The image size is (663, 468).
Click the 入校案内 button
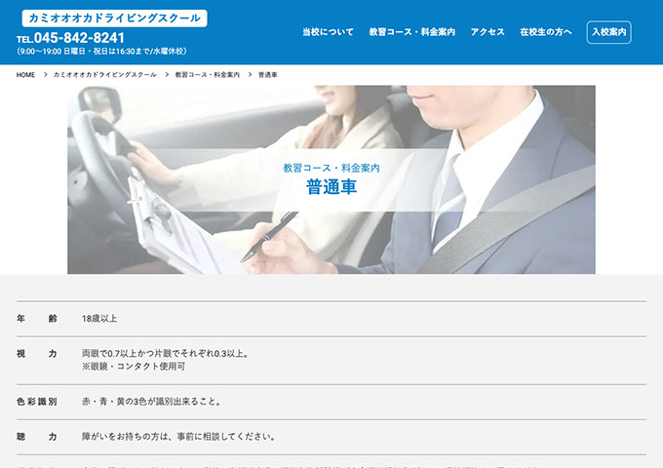[x=608, y=32]
